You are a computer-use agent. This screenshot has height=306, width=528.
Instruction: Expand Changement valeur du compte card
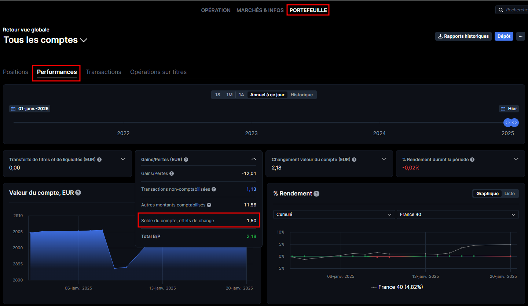click(x=384, y=159)
